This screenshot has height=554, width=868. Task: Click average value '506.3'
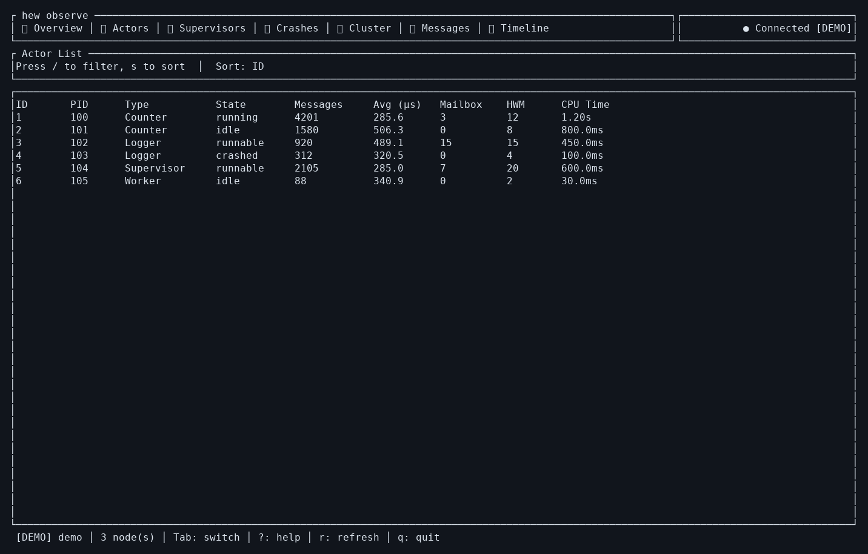389,130
